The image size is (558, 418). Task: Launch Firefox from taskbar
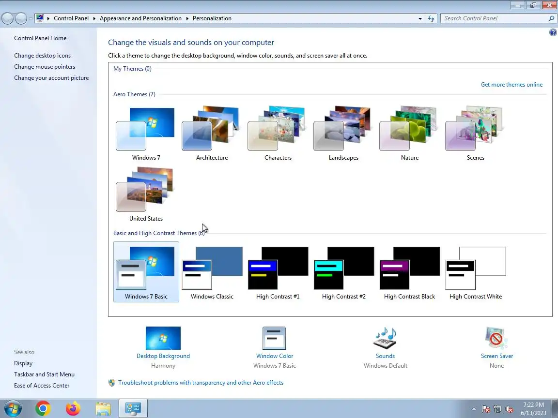(73, 408)
